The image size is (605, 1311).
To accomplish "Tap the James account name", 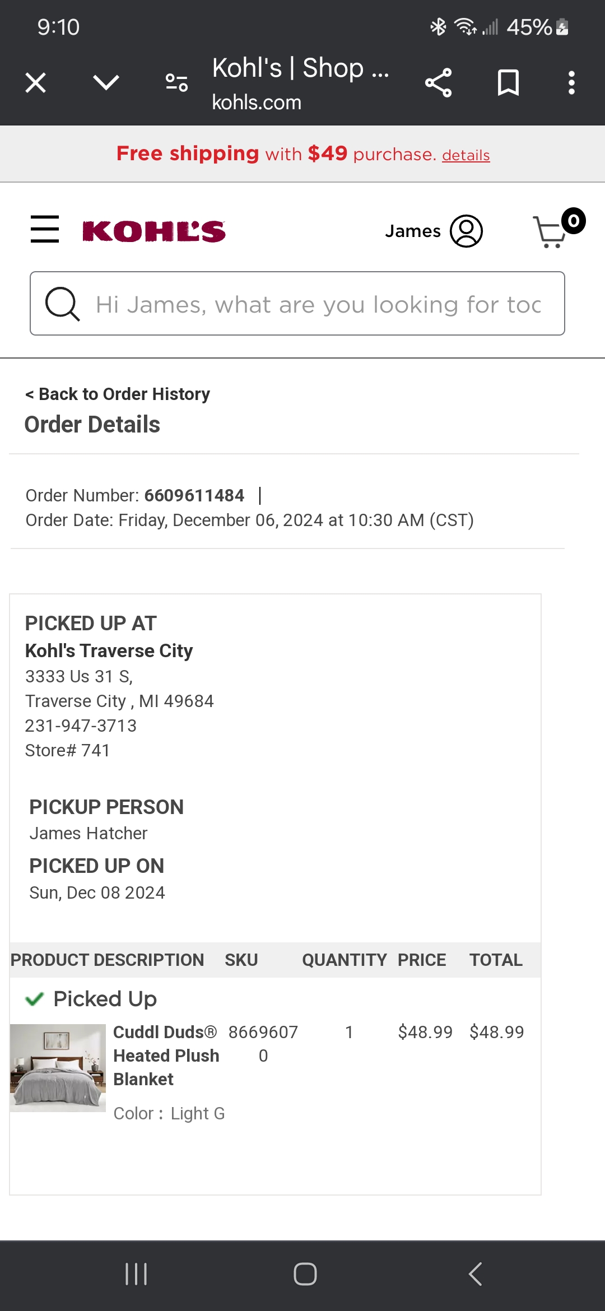I will pos(413,231).
